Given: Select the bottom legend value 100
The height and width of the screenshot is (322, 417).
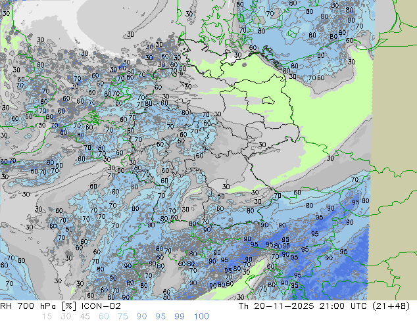Looking at the screenshot, I should tap(201, 317).
